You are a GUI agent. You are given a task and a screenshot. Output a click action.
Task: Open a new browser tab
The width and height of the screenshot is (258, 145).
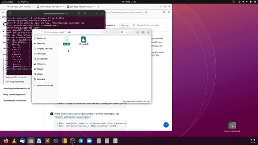98,6
